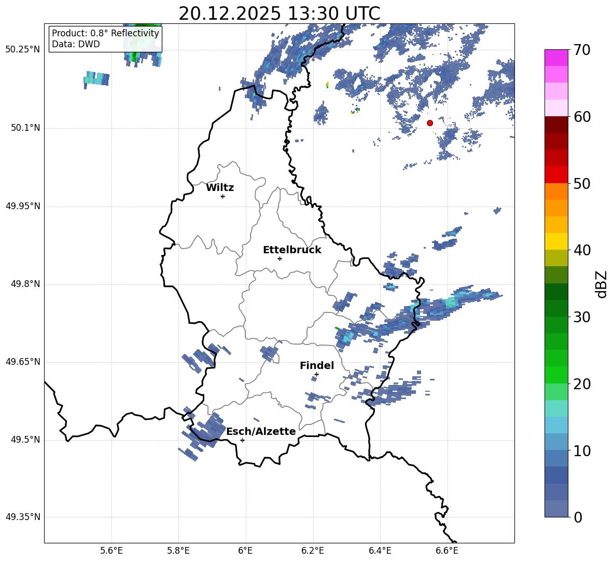Click the Findel cross marker
The image size is (614, 561).
pyautogui.click(x=316, y=375)
